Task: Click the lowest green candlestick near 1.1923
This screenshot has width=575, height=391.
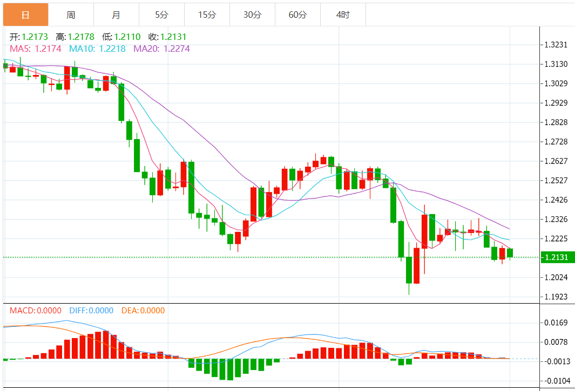Action: click(x=409, y=270)
